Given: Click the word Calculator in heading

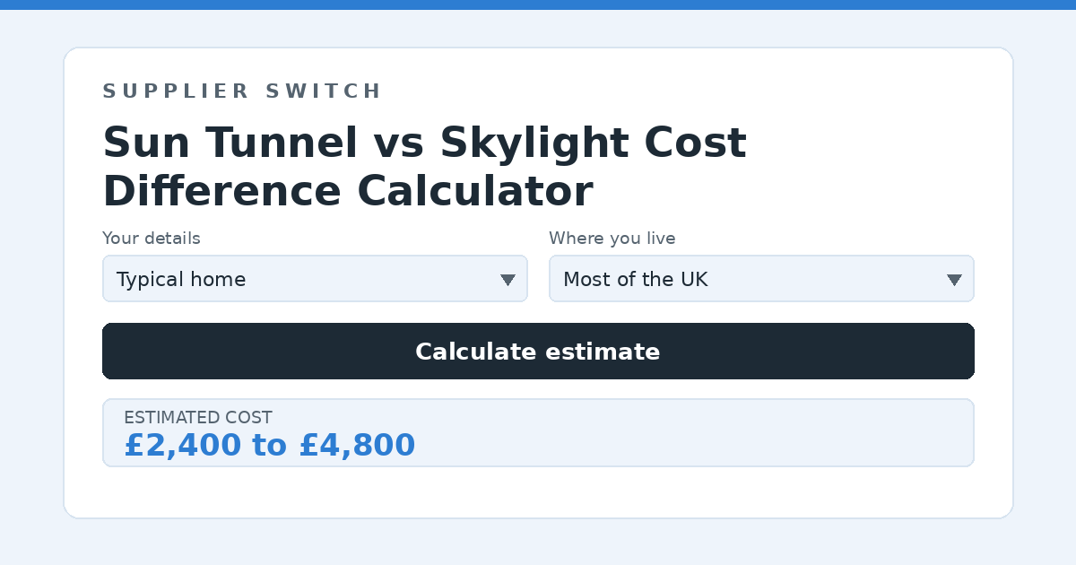Looking at the screenshot, I should pyautogui.click(x=474, y=192).
